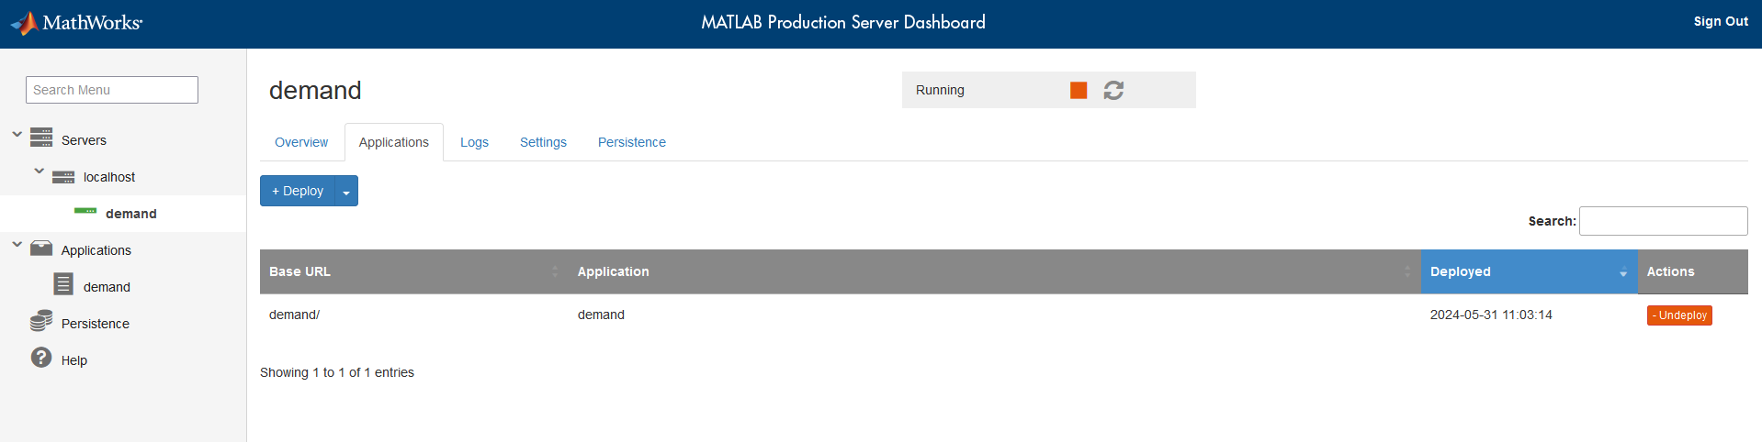Click the Actions column header
1762x442 pixels.
click(1693, 271)
